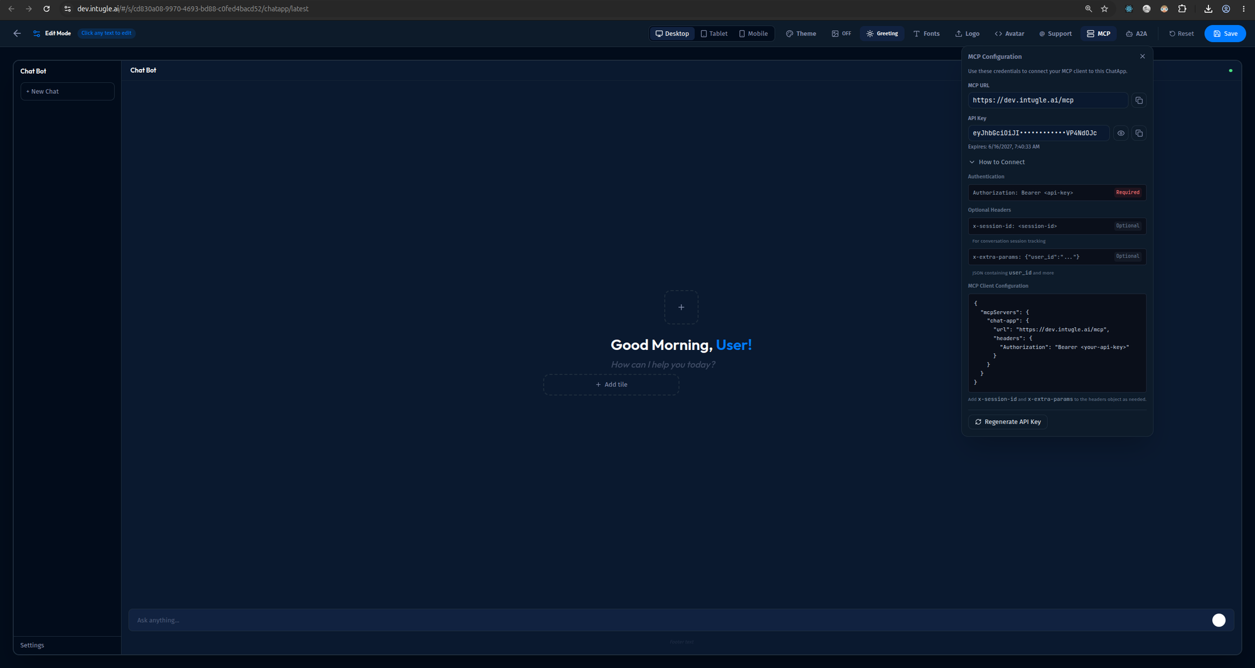Image resolution: width=1255 pixels, height=668 pixels.
Task: Toggle the OFF image switch in toolbar
Action: click(x=841, y=34)
